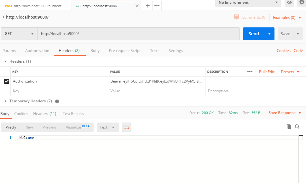The height and width of the screenshot is (183, 306).
Task: Switch to the Body request tab
Action: [95, 50]
